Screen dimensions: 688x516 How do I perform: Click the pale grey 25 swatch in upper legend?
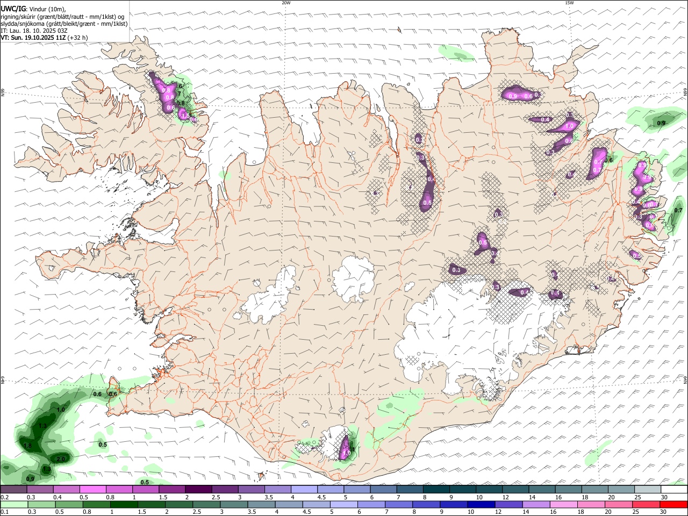648,489
